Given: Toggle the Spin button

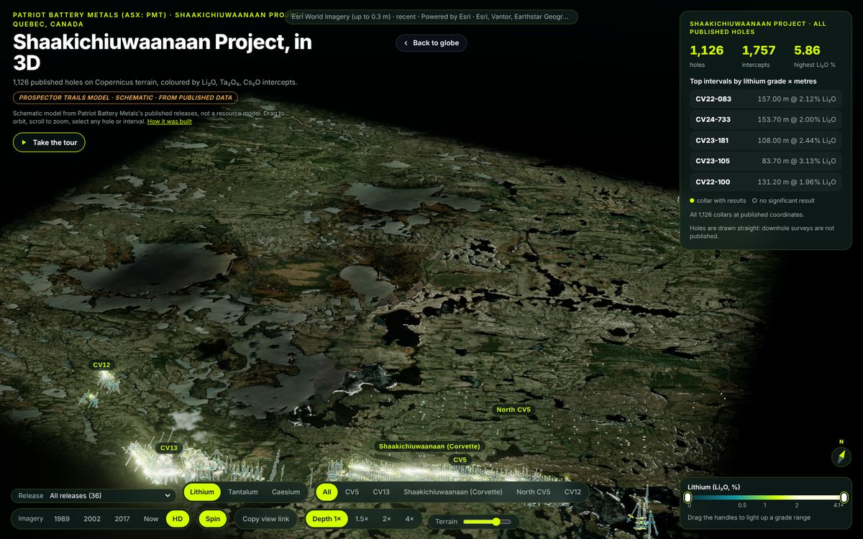Looking at the screenshot, I should click(213, 519).
